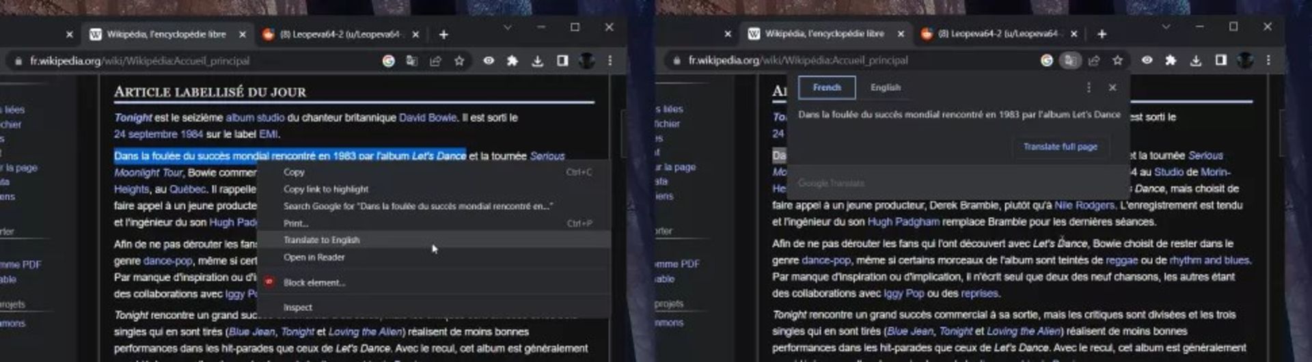Open the Québec link in left window
1312x362 pixels.
(187, 189)
